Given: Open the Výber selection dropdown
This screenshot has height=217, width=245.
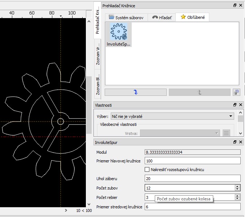Looking at the screenshot, I should (x=172, y=116).
